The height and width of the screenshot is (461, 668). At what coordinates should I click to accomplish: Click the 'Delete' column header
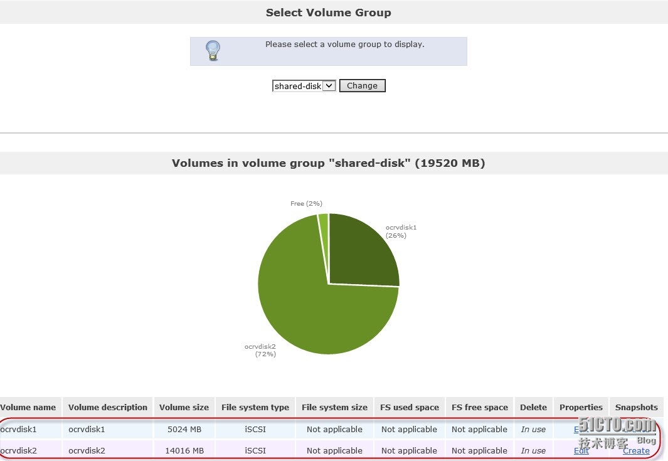(x=533, y=407)
